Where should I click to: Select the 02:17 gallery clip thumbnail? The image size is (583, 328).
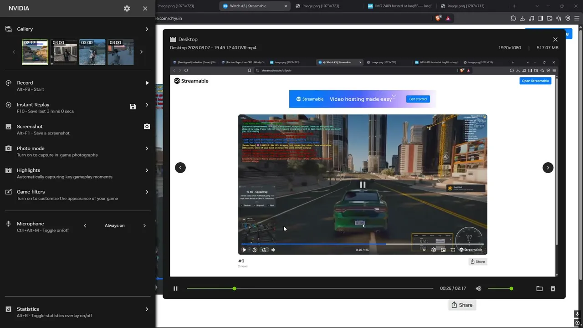pos(35,52)
